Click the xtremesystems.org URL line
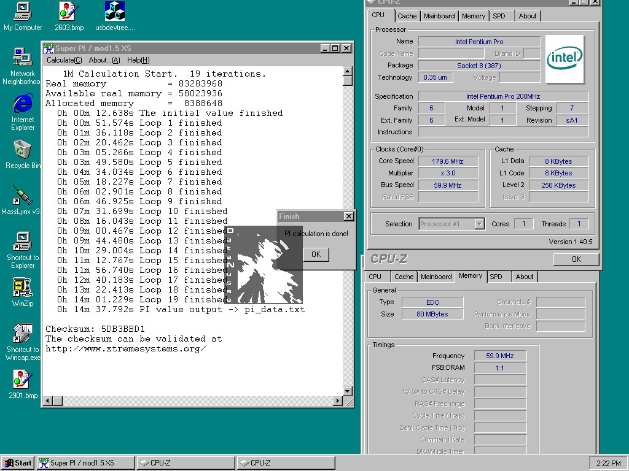 pyautogui.click(x=125, y=349)
